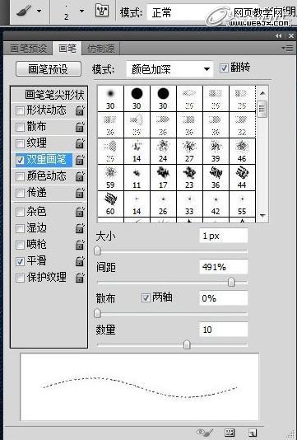The image size is (297, 440).
Task: Select the soft round 30 brush tip
Action: (110, 99)
